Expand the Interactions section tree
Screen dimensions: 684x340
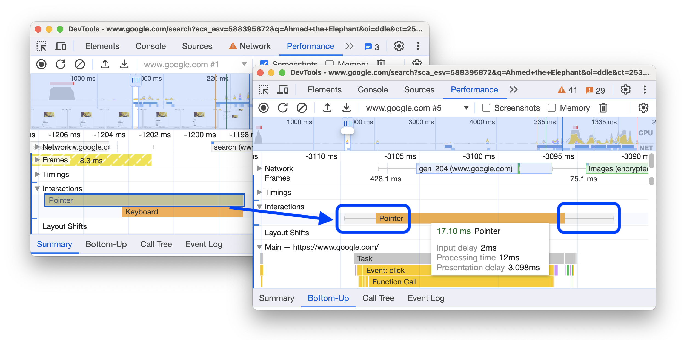(260, 205)
